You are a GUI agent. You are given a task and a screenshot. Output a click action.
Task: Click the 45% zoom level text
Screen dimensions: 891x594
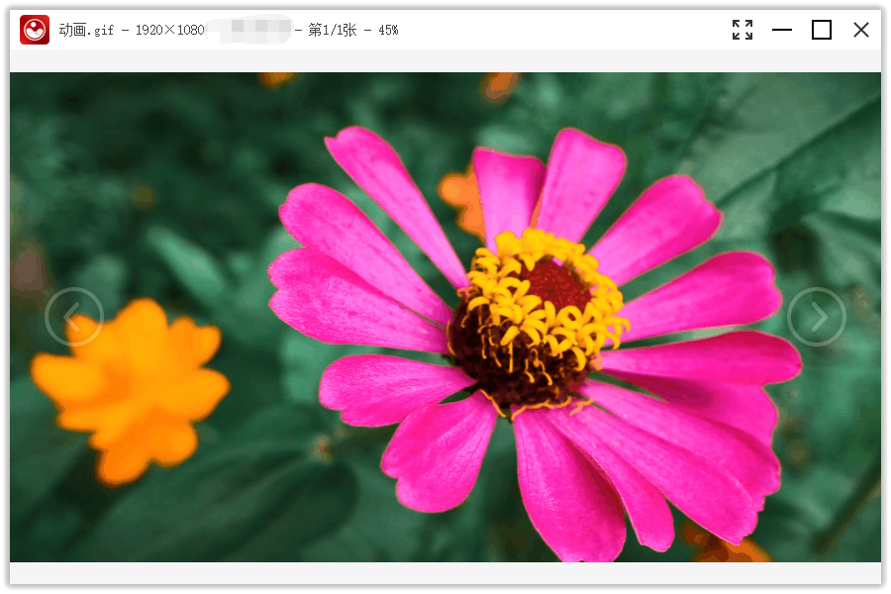(388, 30)
